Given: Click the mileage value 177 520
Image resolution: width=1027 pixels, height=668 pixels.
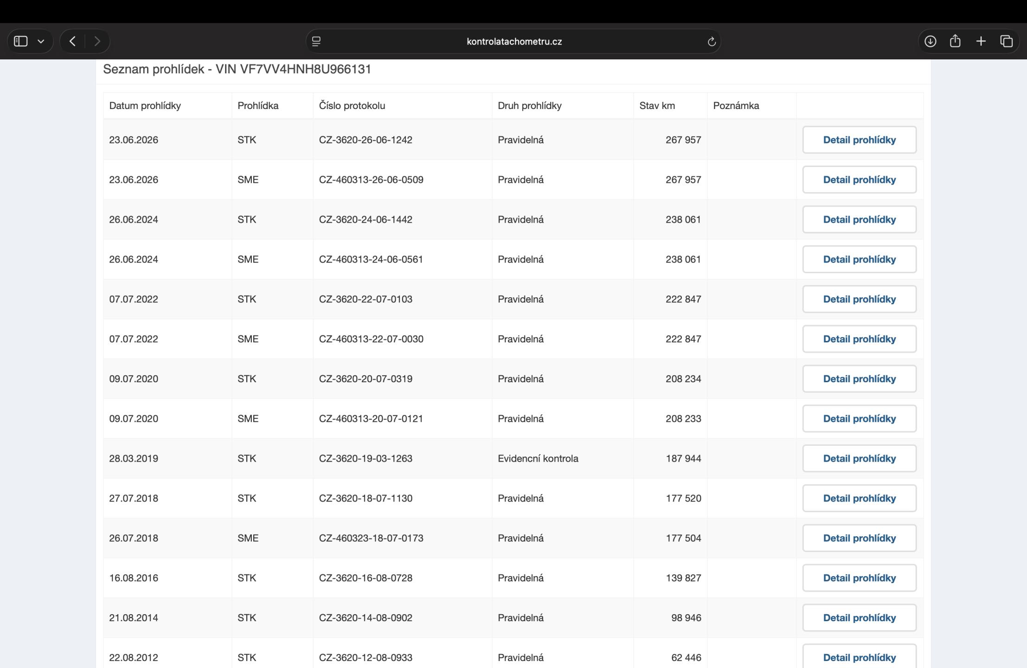Looking at the screenshot, I should tap(683, 498).
